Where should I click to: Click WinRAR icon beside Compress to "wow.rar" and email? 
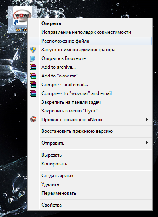(33, 93)
